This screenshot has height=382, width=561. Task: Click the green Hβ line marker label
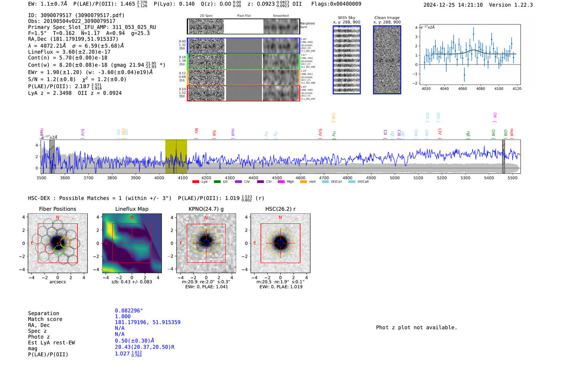point(468,134)
